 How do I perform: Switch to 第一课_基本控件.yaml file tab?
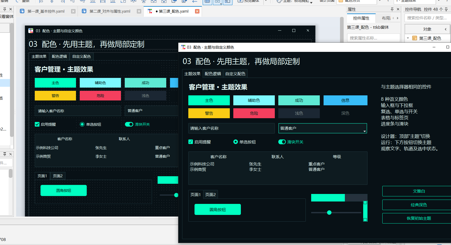point(46,11)
